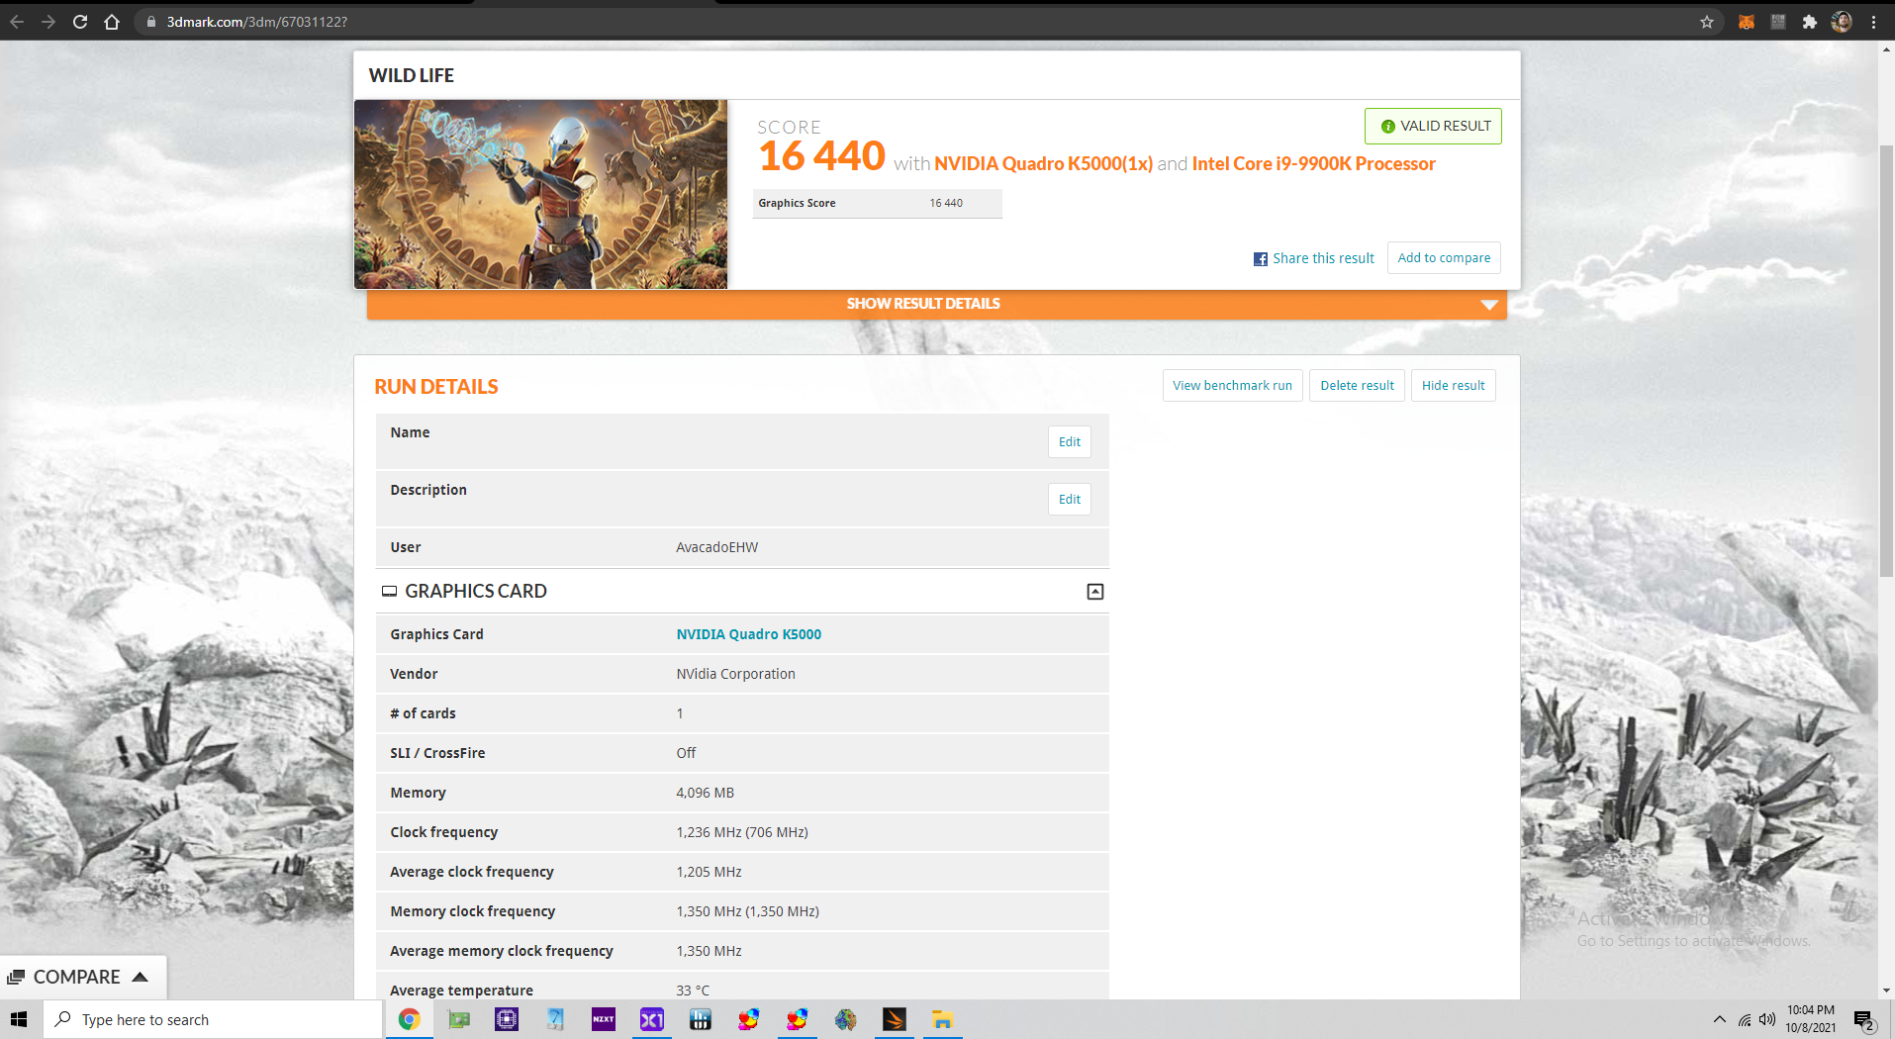Viewport: 1895px width, 1039px height.
Task: Open Intel Core i9-9900K Processor link
Action: (1313, 163)
